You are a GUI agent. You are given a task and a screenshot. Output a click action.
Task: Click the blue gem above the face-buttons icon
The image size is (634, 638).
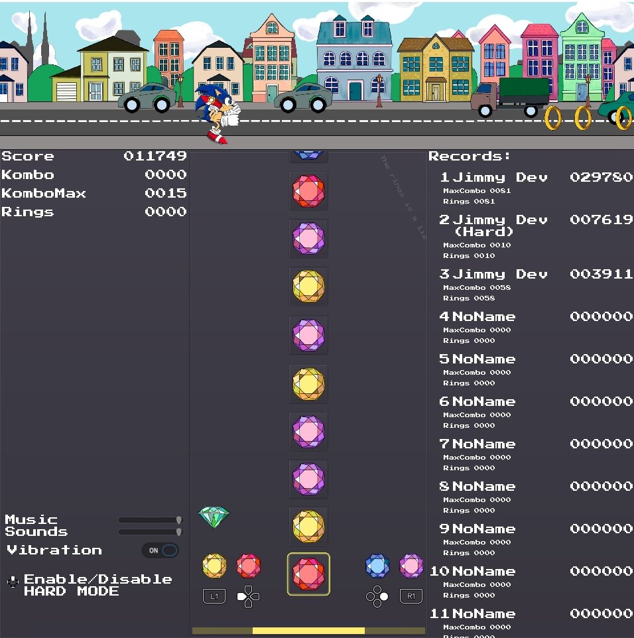[x=377, y=566]
